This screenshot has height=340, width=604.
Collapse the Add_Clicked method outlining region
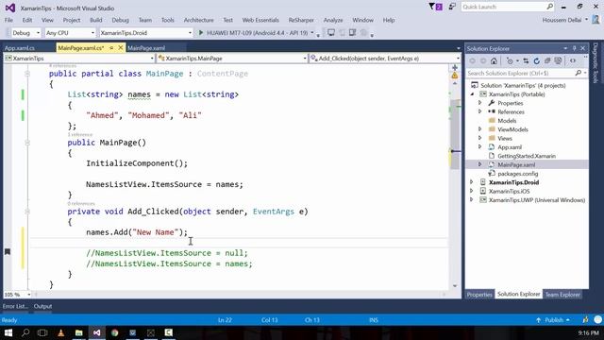click(x=27, y=212)
